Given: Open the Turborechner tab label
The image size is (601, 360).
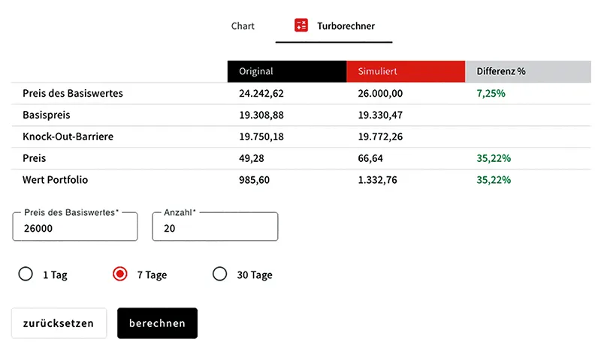Looking at the screenshot, I should pyautogui.click(x=346, y=26).
